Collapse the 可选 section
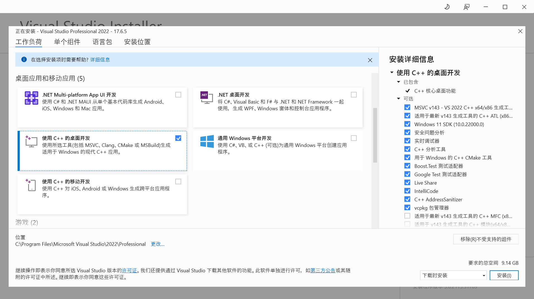The height and width of the screenshot is (299, 534). 398,99
